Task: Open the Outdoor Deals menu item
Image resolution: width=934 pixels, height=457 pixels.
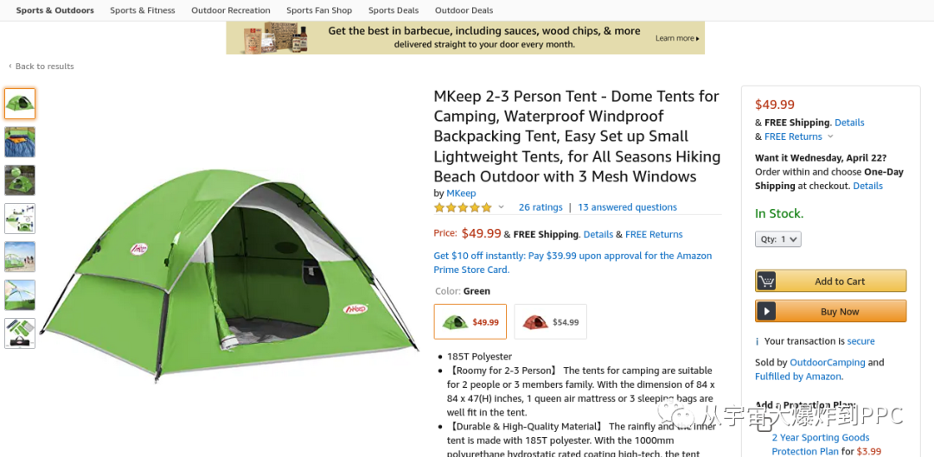Action: click(x=464, y=10)
